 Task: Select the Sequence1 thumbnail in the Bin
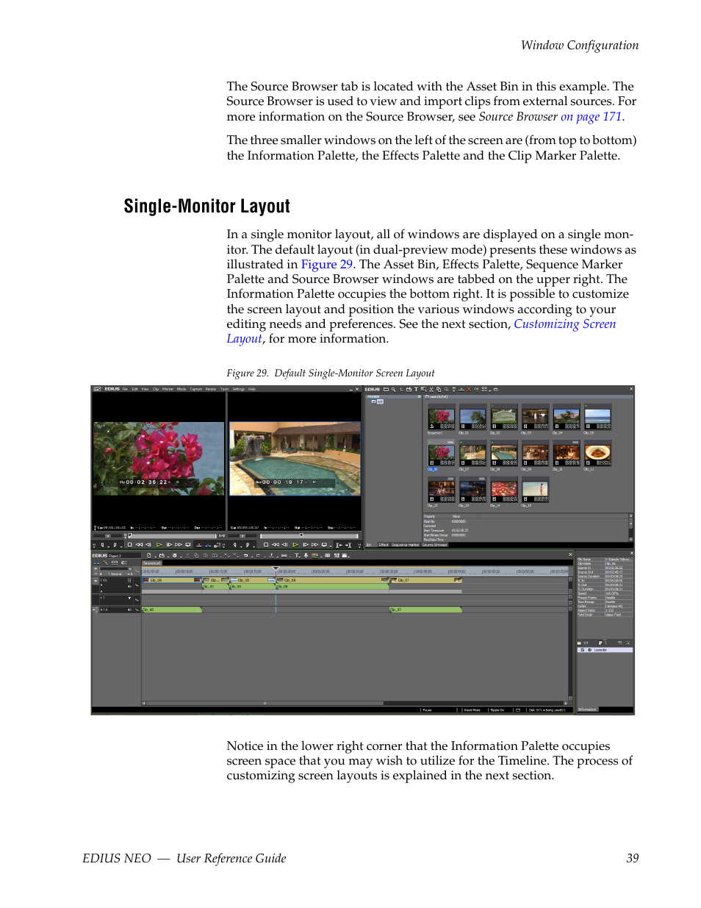click(x=441, y=417)
